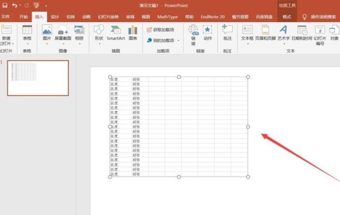Open the MathType tab
The height and width of the screenshot is (215, 340).
click(x=167, y=17)
